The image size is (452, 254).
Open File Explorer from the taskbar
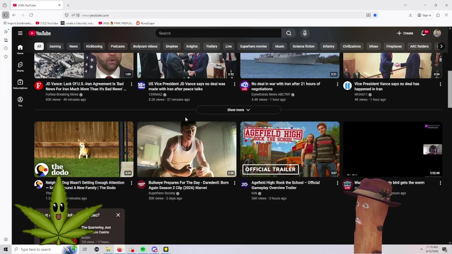(108, 249)
